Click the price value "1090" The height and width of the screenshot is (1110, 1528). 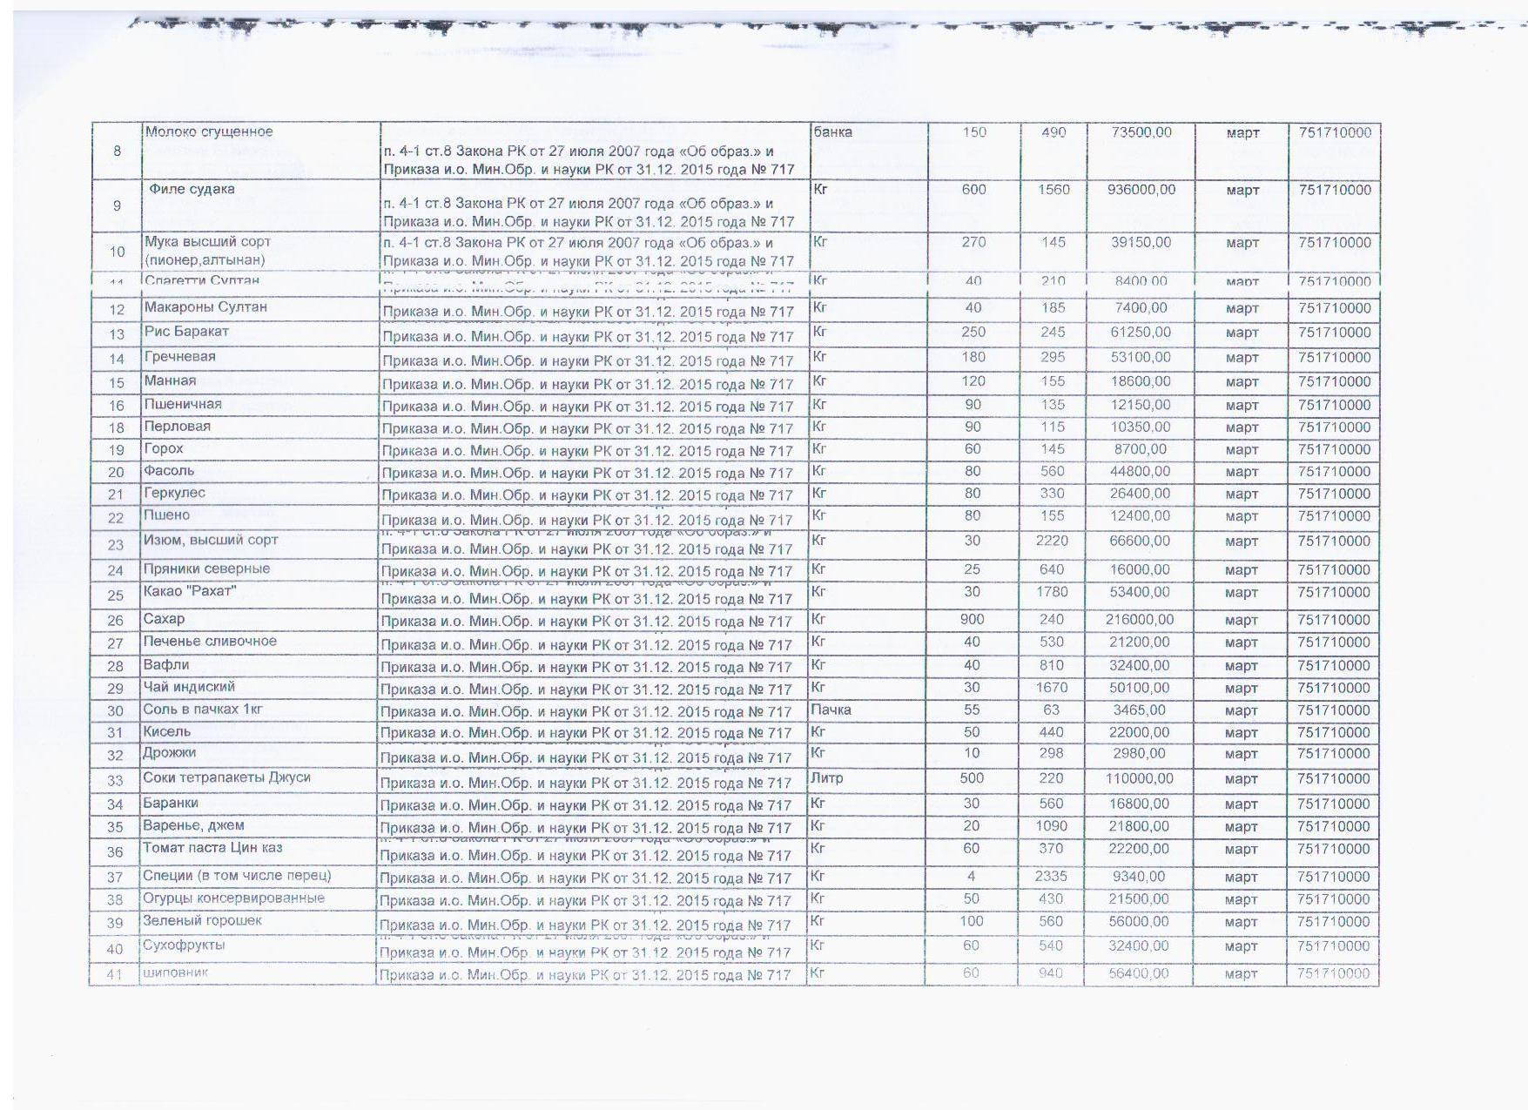click(1052, 826)
